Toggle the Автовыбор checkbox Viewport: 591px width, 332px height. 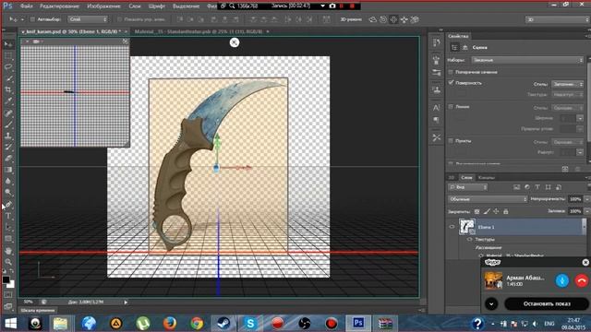(32, 19)
